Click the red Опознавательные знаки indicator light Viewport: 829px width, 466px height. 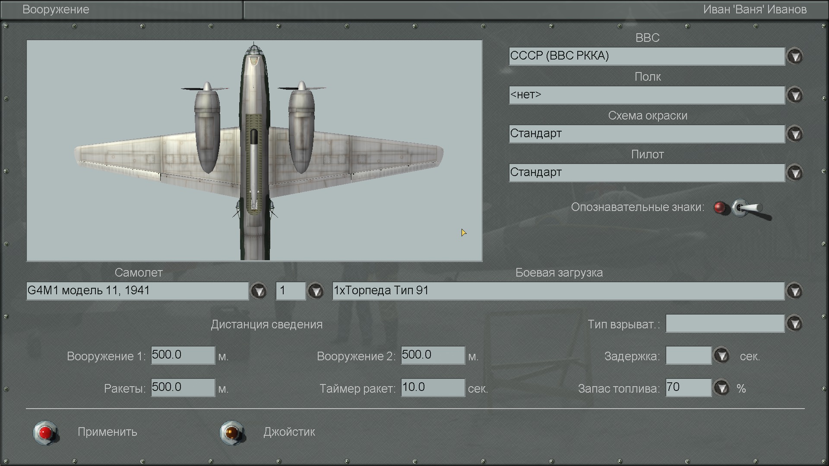click(x=720, y=208)
